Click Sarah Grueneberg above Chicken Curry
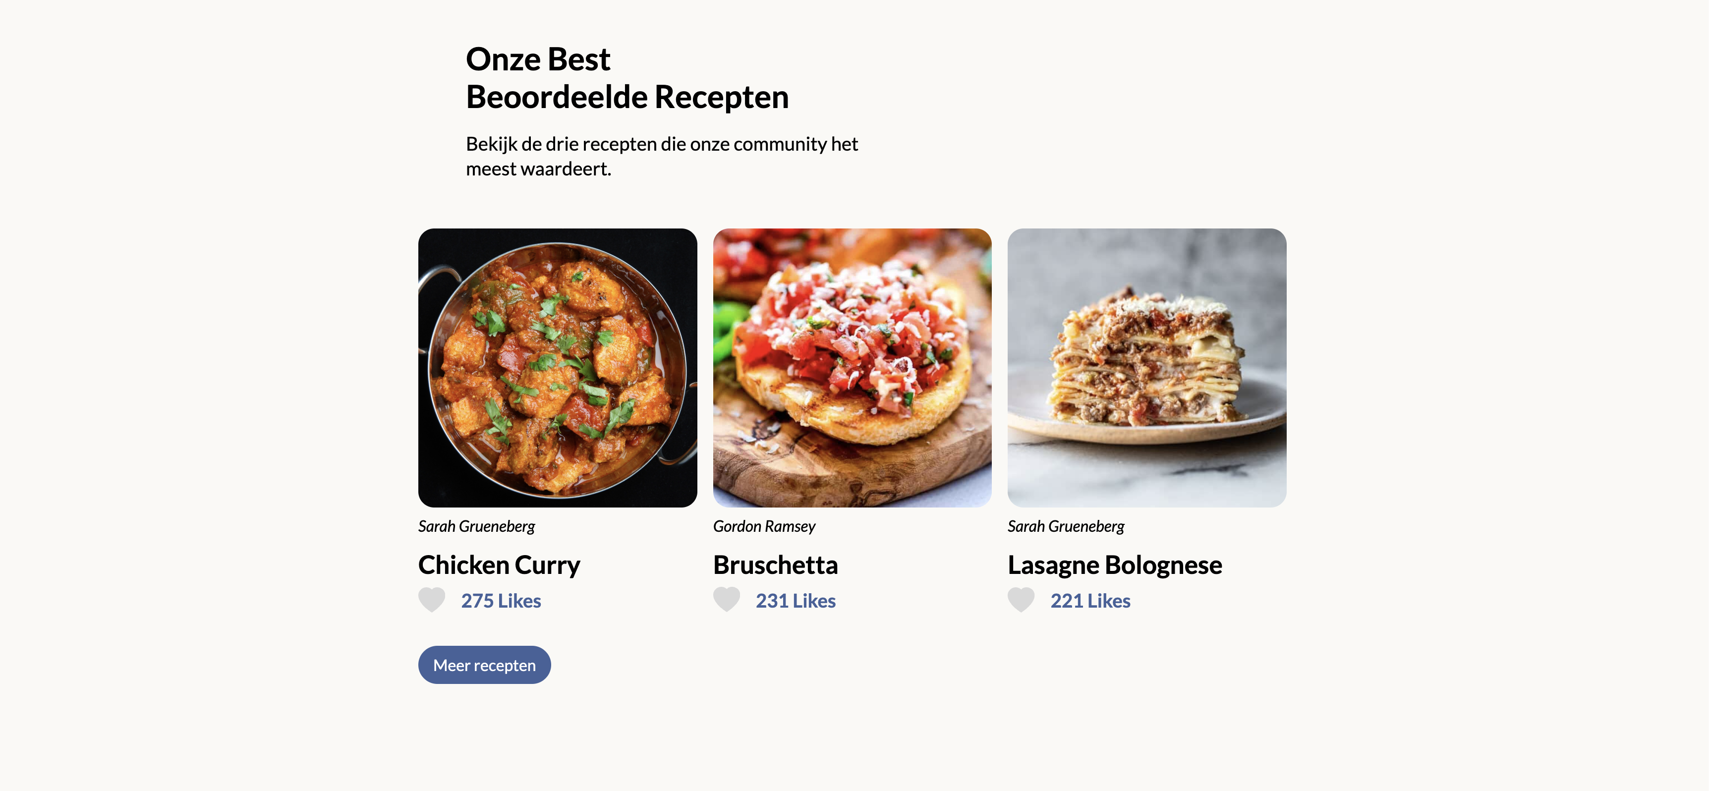 [x=476, y=526]
